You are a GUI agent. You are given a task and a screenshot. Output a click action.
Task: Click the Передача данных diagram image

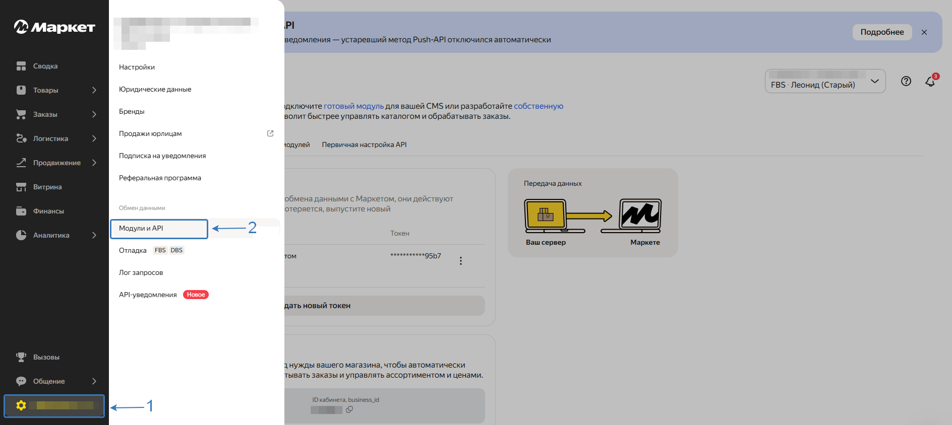(x=592, y=216)
